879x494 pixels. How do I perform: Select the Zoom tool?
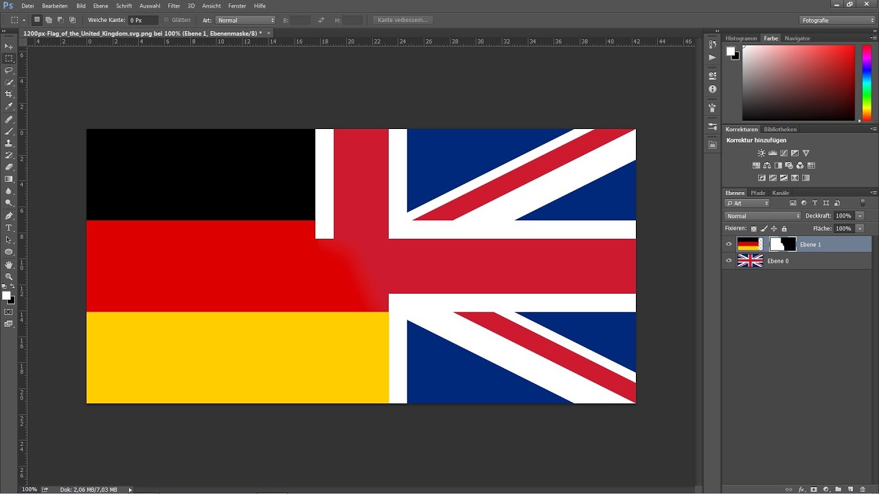(9, 277)
